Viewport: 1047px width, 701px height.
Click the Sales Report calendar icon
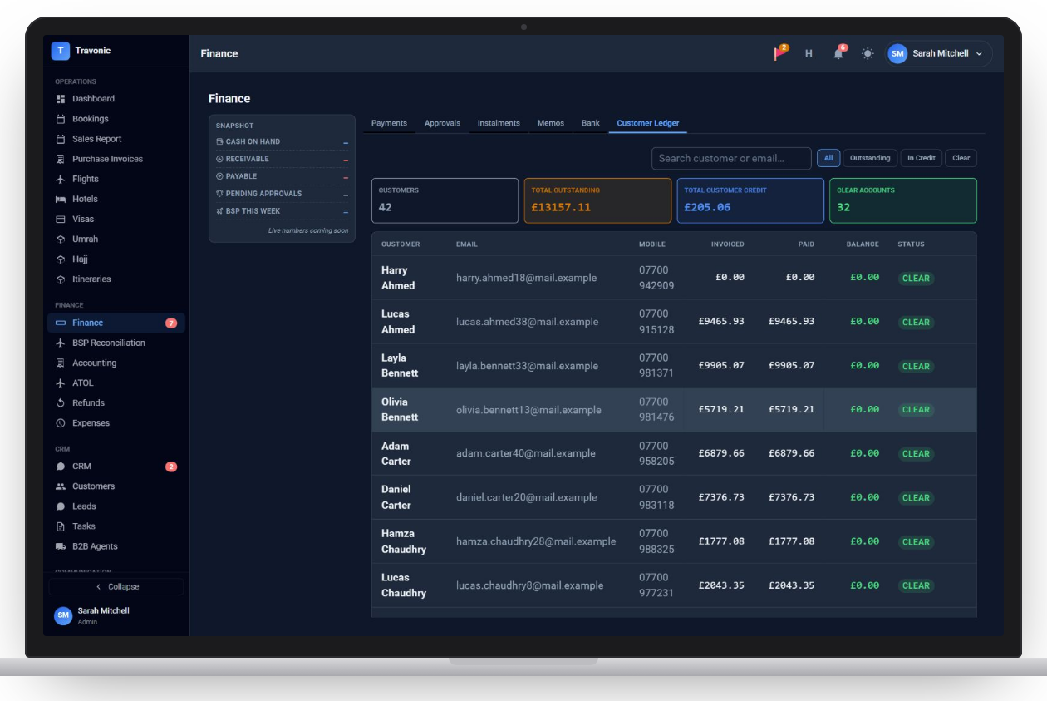click(x=61, y=139)
